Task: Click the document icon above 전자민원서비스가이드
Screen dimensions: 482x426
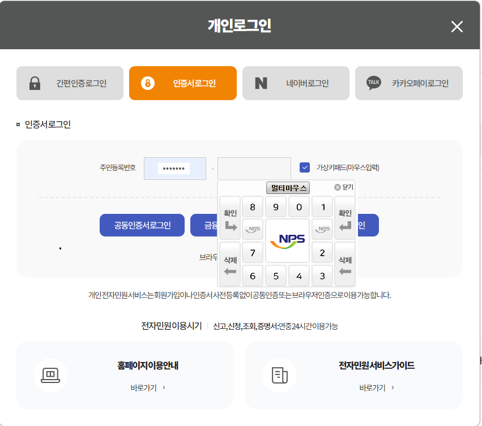Action: pos(278,375)
